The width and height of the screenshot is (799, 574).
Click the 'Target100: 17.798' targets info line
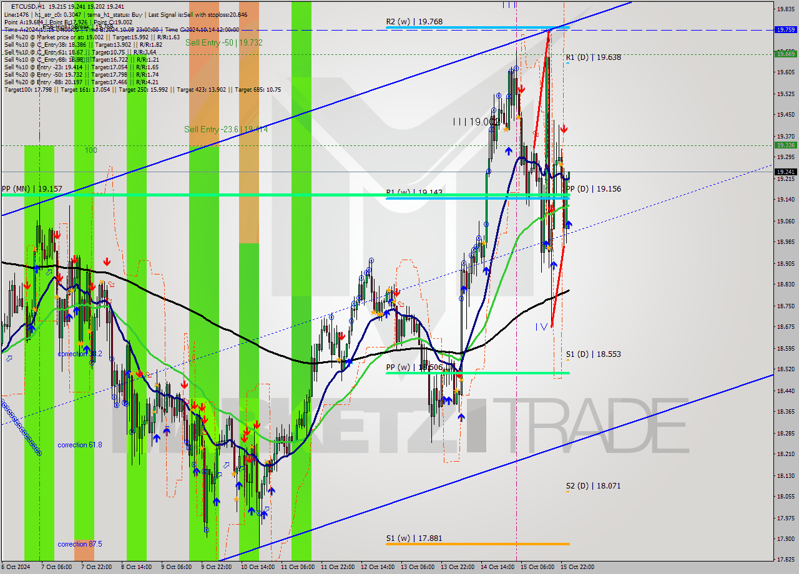142,90
